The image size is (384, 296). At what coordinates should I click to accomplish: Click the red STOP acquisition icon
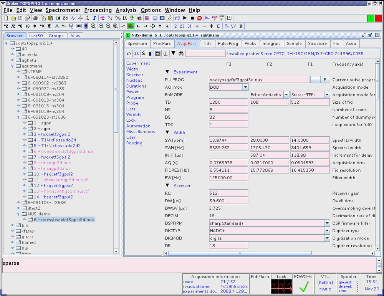199,18
